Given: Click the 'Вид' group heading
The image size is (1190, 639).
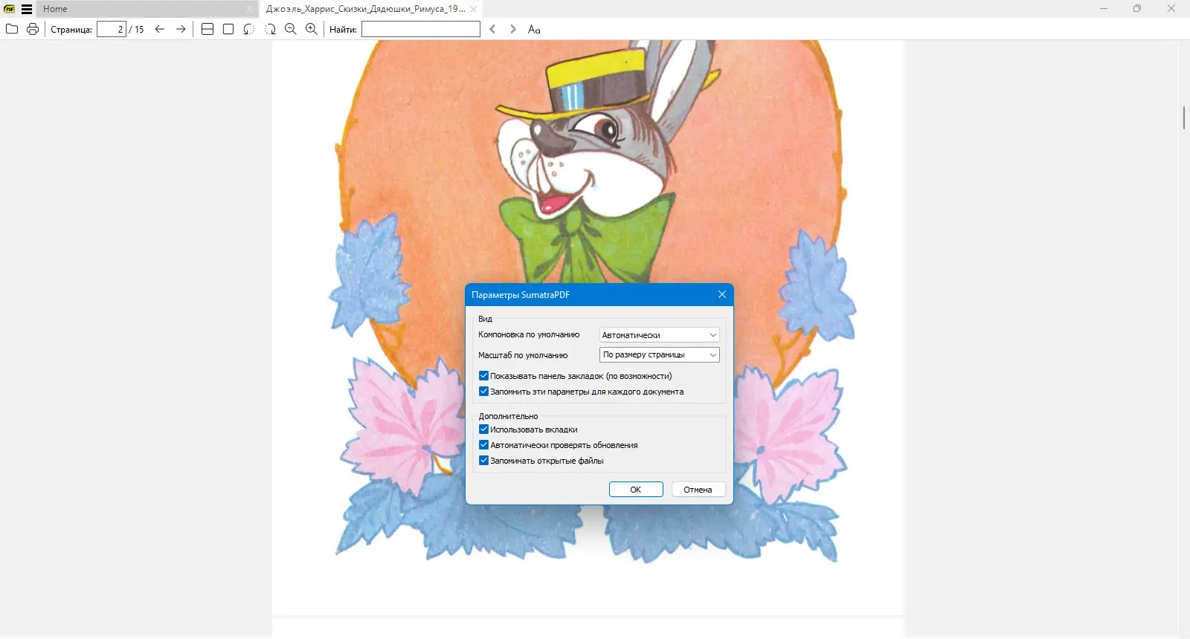Looking at the screenshot, I should coord(485,319).
